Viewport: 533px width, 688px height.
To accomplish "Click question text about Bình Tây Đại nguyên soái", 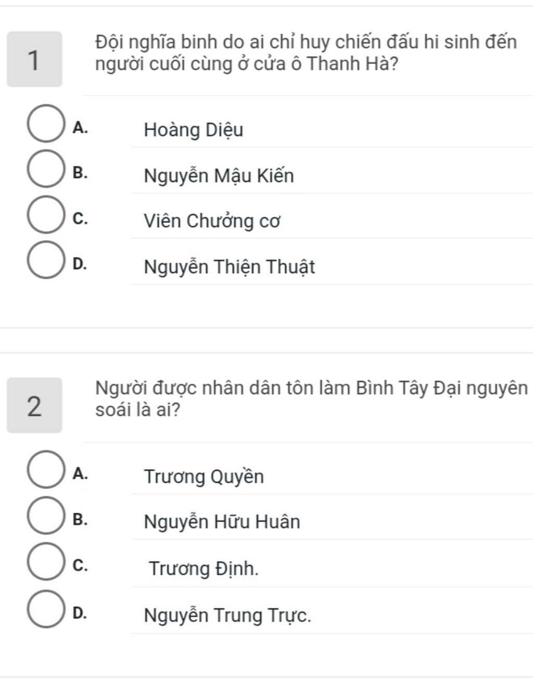I will pyautogui.click(x=312, y=399).
